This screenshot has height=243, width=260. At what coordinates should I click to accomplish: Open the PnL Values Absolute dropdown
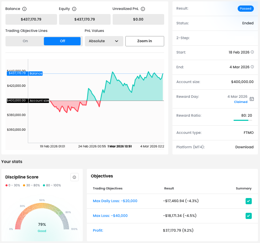click(104, 41)
